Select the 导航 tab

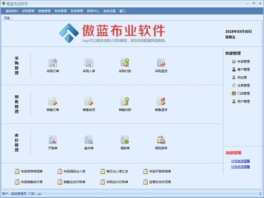pyautogui.click(x=7, y=18)
